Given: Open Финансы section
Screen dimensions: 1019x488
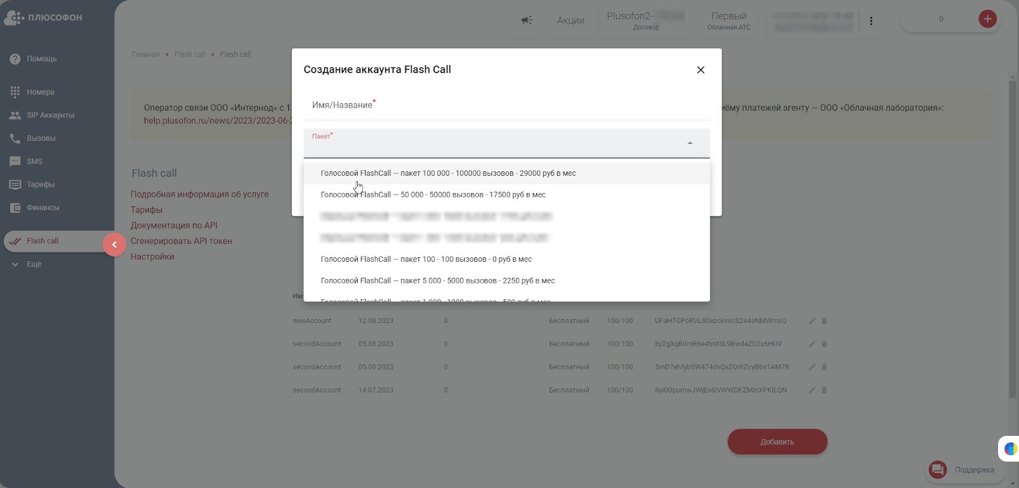Looking at the screenshot, I should point(43,208).
